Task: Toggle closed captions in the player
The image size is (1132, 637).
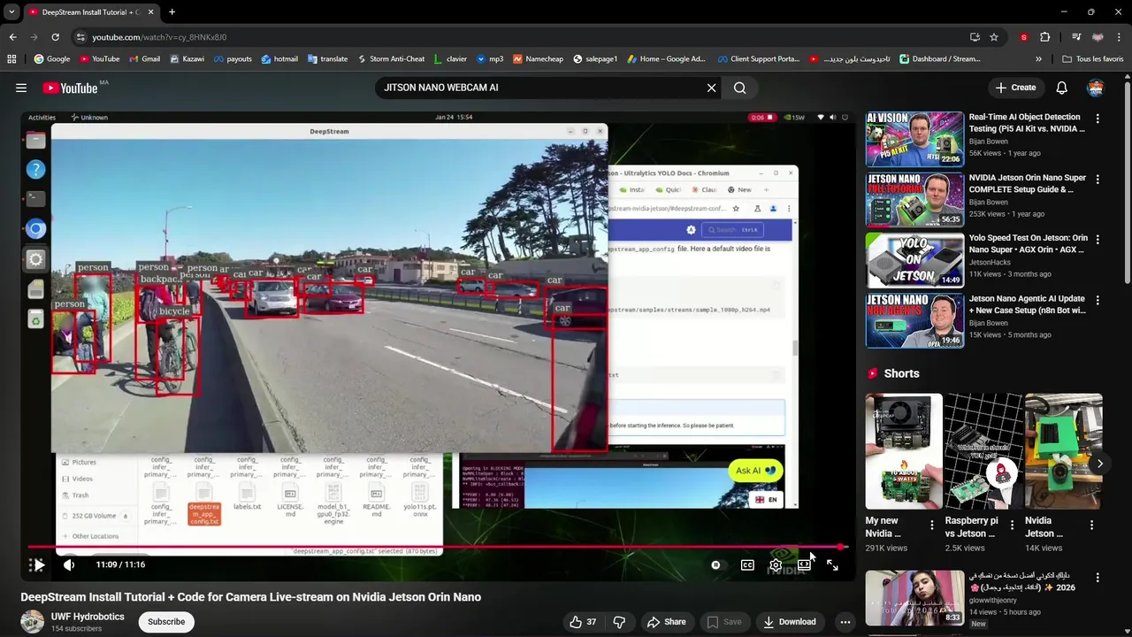Action: point(747,564)
